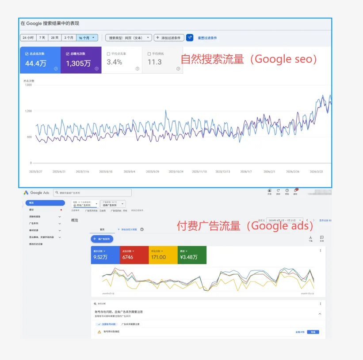The width and height of the screenshot is (363, 360).
Task: Open the help icon in Google Ads top bar
Action: click(x=287, y=191)
